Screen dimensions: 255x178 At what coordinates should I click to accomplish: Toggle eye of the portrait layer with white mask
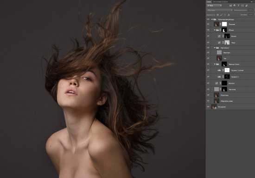[208, 24]
